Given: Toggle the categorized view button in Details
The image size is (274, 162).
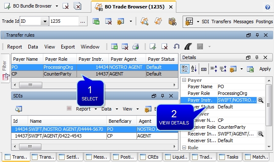Looking at the screenshot, I should [x=184, y=69].
